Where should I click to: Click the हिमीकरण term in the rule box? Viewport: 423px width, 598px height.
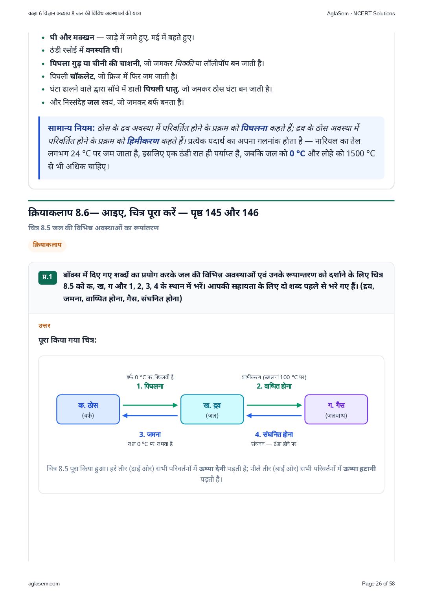pyautogui.click(x=143, y=141)
